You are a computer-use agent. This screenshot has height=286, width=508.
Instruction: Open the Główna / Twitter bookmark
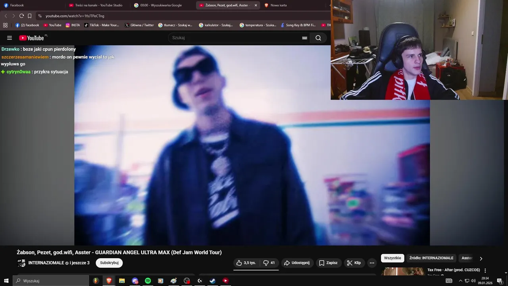(139, 25)
